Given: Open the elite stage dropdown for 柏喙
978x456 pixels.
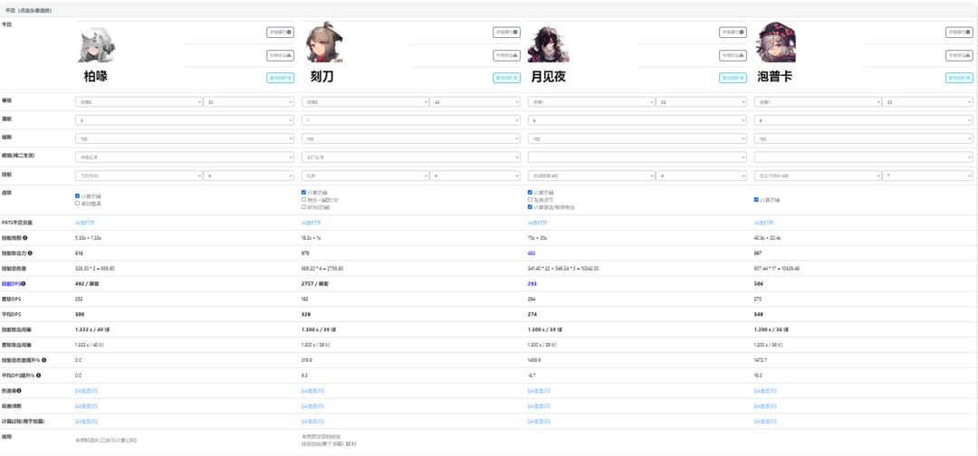Looking at the screenshot, I should pyautogui.click(x=139, y=101).
